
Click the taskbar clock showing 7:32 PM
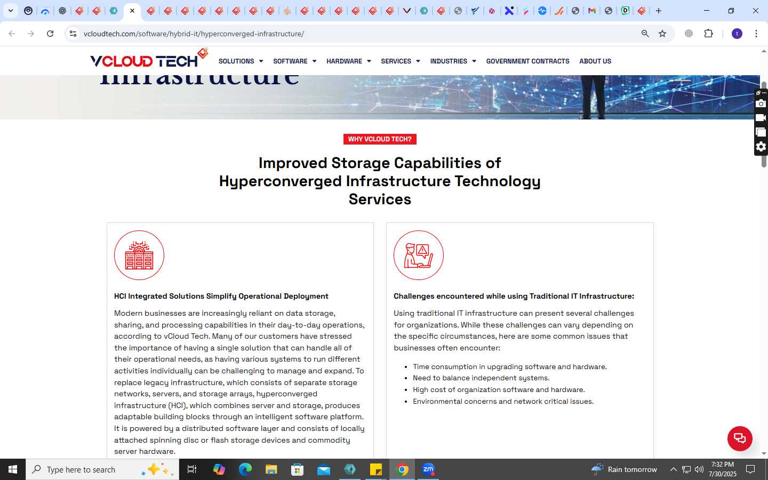pos(723,469)
